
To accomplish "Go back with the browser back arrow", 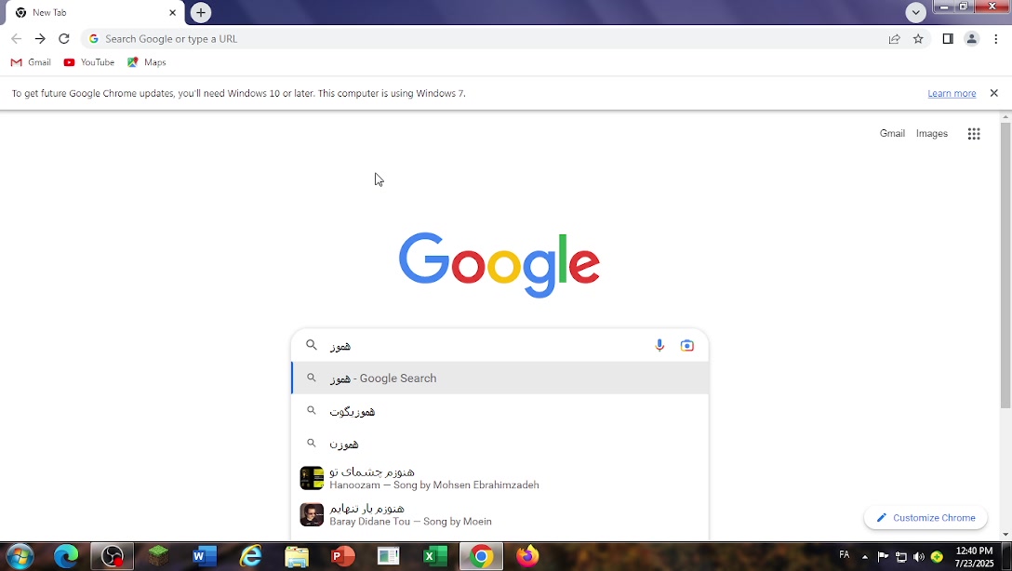I will click(16, 39).
